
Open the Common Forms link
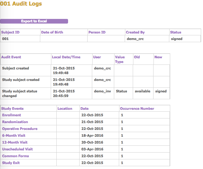click(x=15, y=156)
